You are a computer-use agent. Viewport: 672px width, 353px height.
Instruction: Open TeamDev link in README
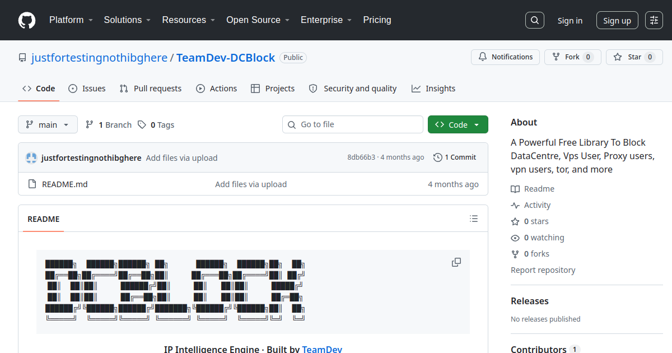(x=322, y=349)
